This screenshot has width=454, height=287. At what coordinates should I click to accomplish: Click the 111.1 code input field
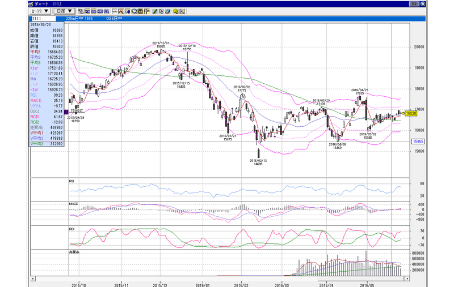[42, 19]
